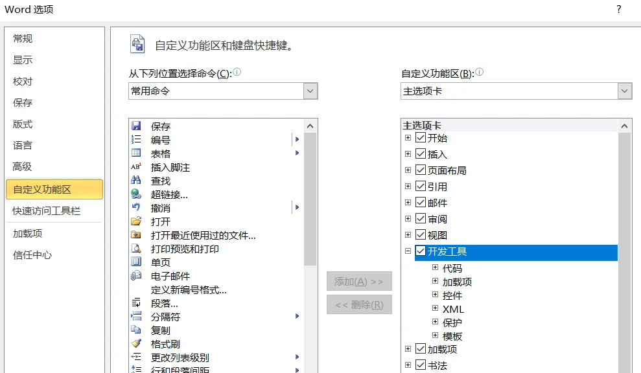641x373 pixels.
Task: Click the Copy (复制) icon
Action: [136, 330]
